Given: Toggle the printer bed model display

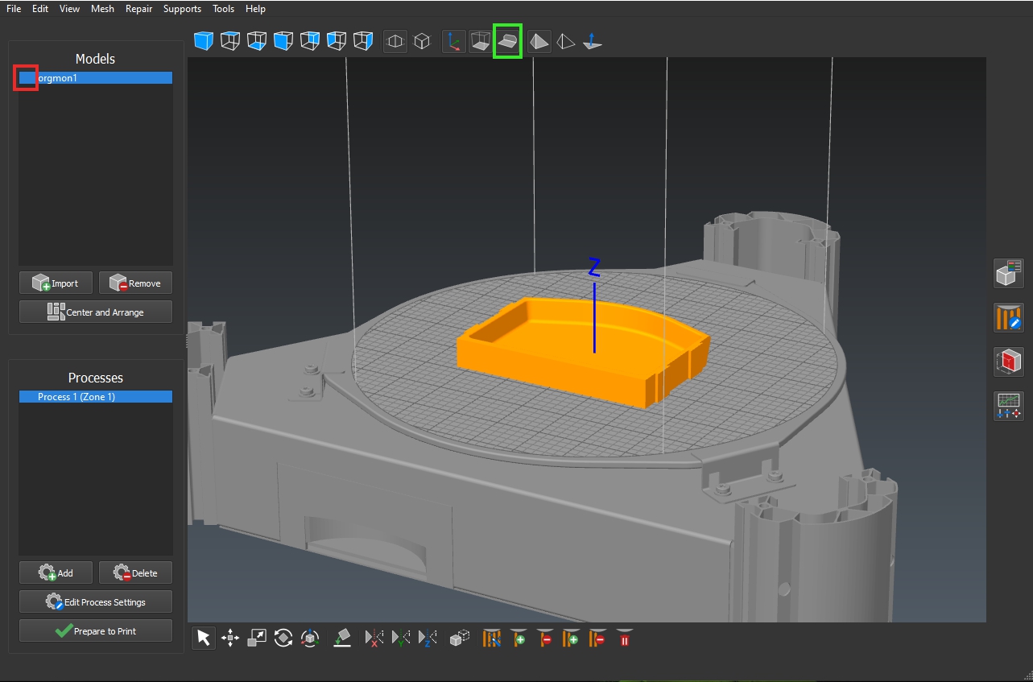Looking at the screenshot, I should (x=508, y=41).
